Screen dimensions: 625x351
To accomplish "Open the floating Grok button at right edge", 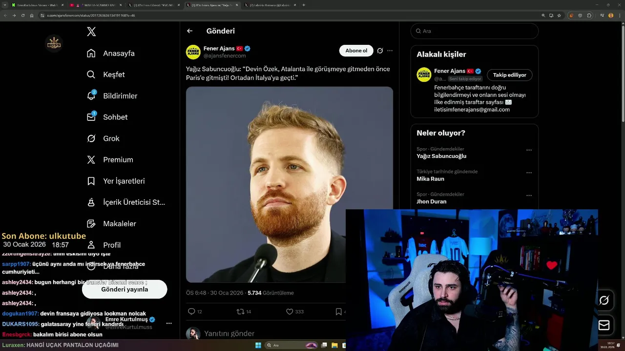I will pos(604,300).
